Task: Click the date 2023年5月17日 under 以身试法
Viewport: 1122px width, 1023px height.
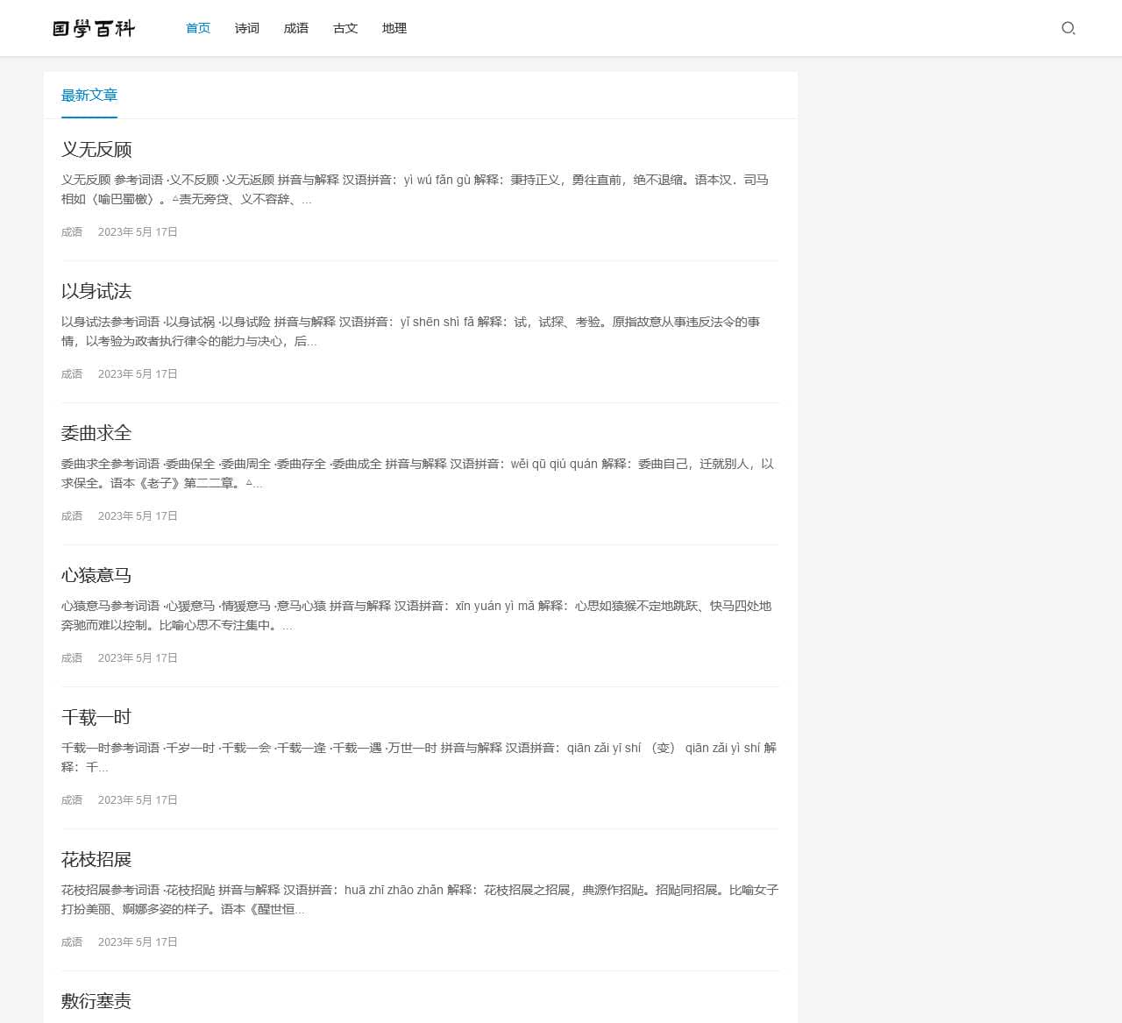Action: [x=138, y=373]
